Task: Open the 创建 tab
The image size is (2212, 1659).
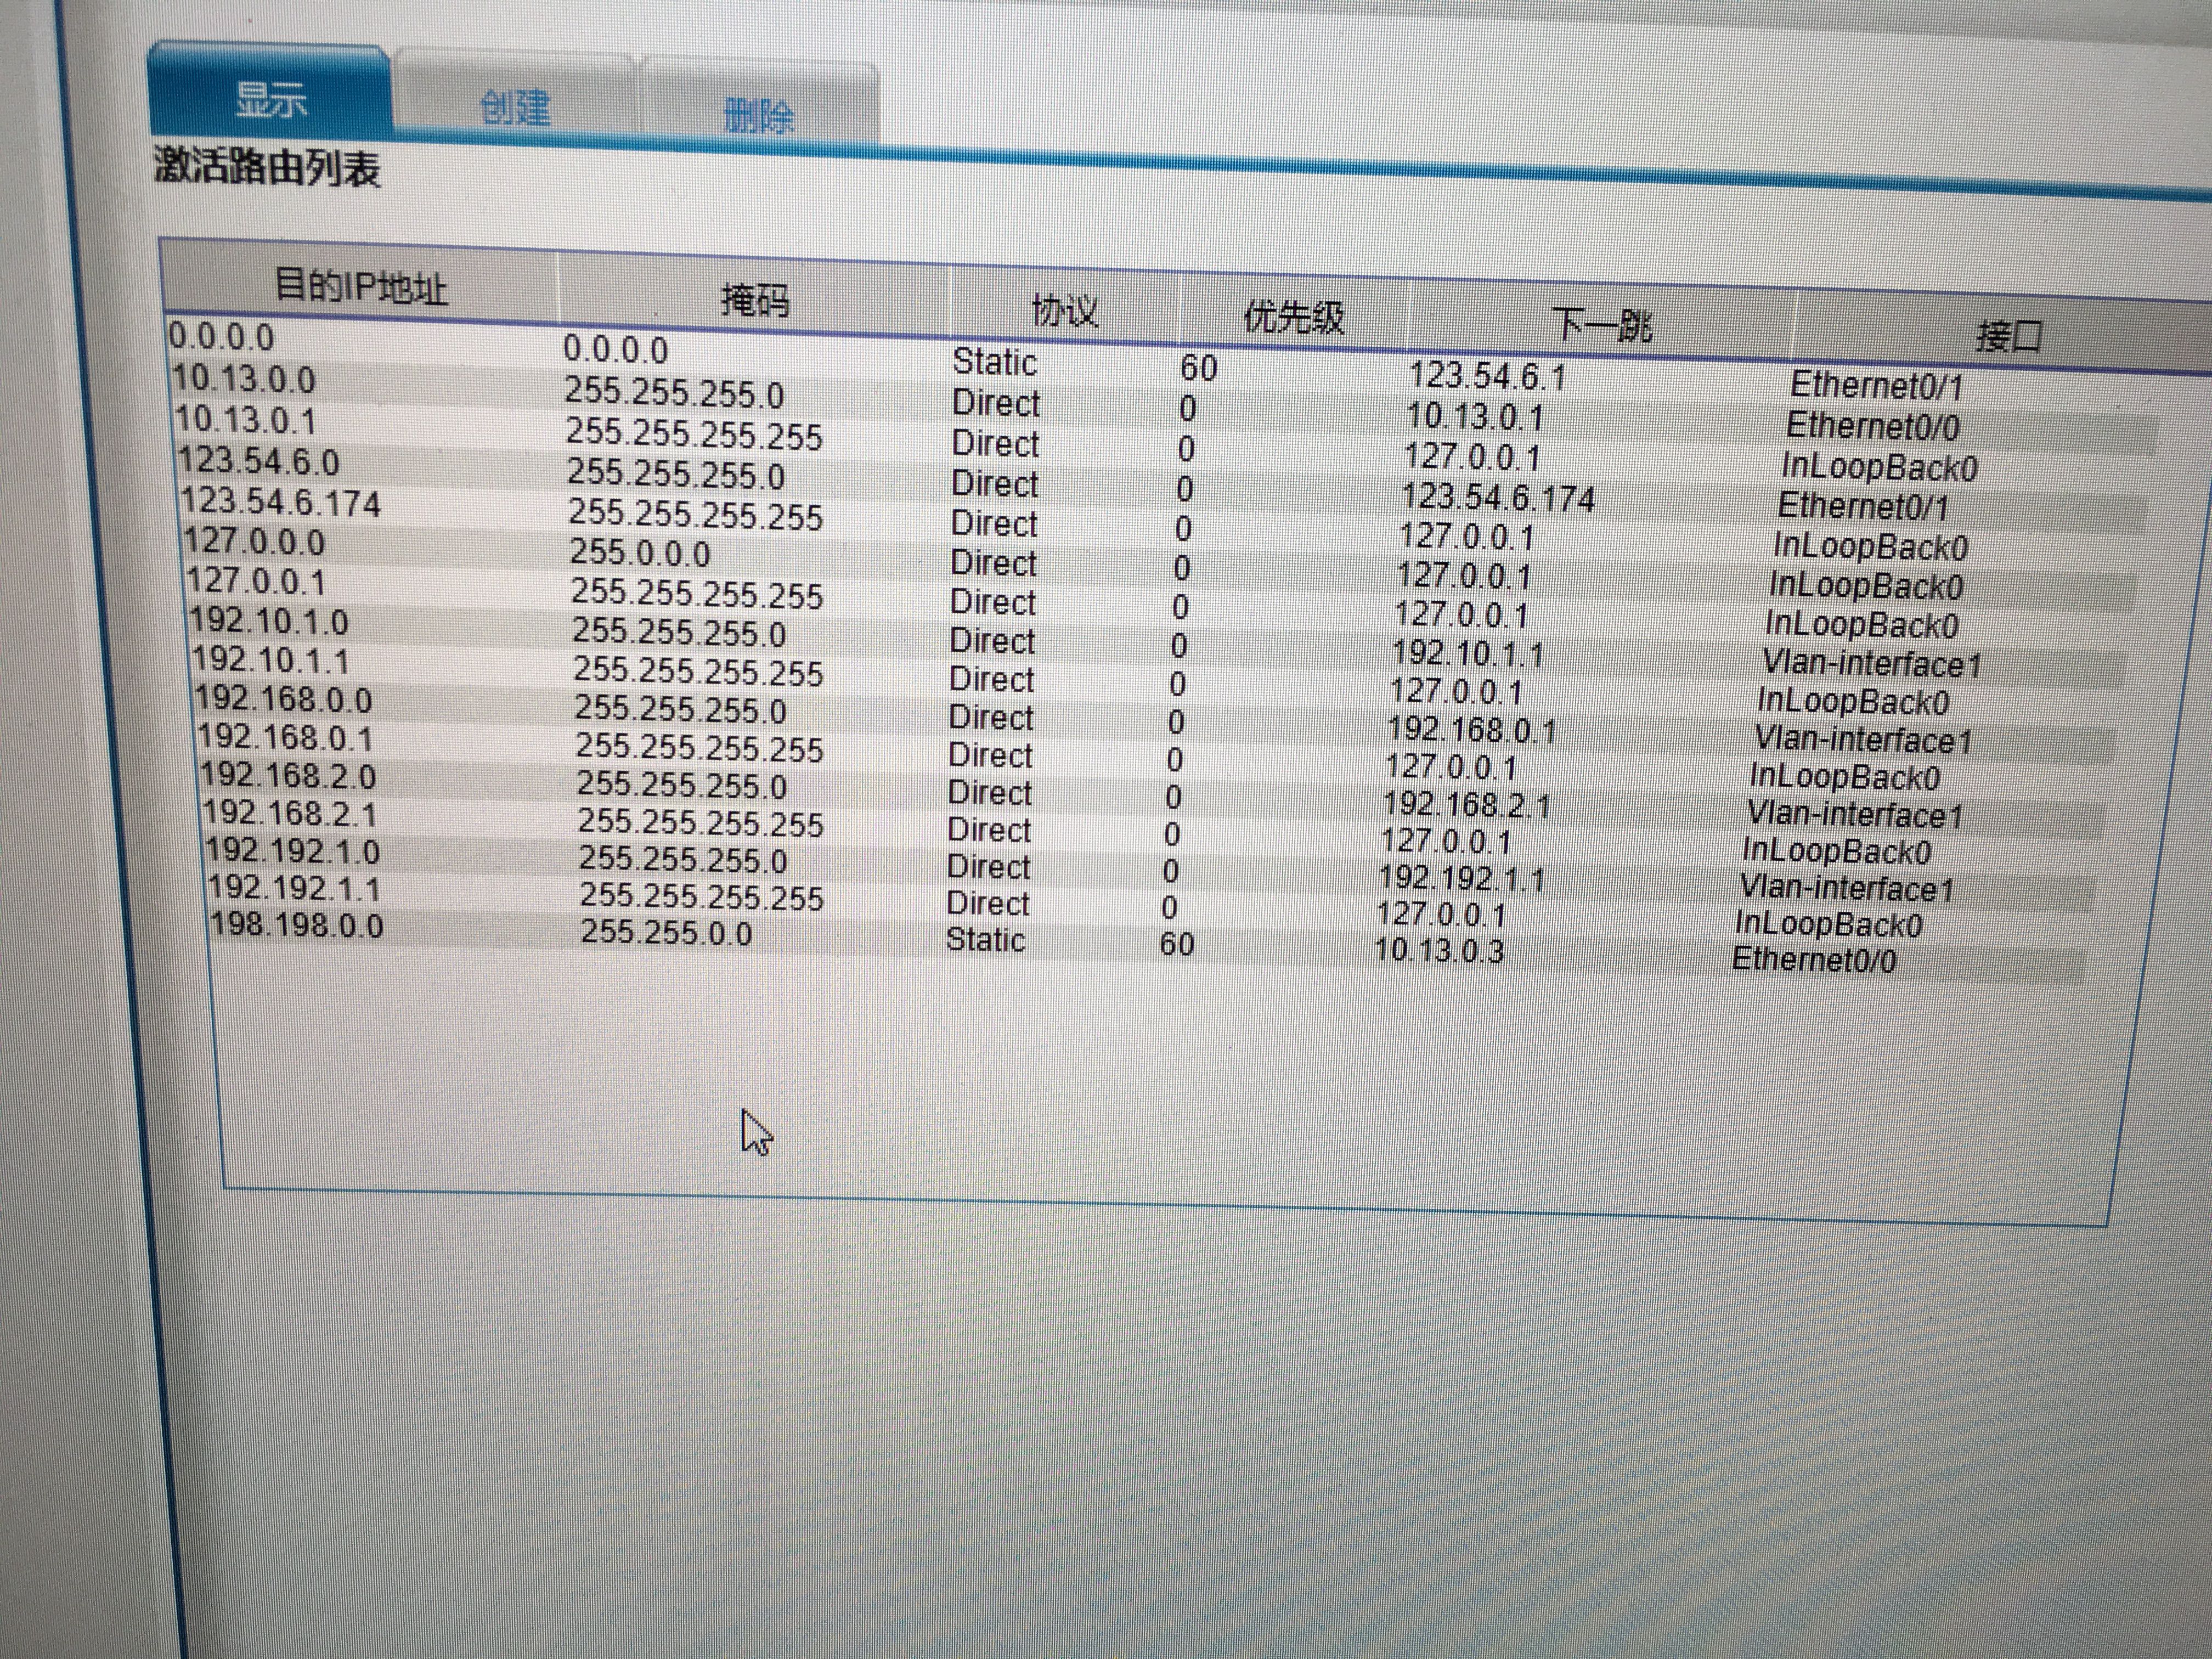Action: (515, 107)
